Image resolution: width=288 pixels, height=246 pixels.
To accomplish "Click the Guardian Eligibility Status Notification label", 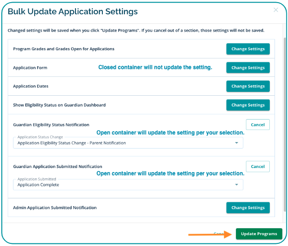I will pyautogui.click(x=51, y=125).
